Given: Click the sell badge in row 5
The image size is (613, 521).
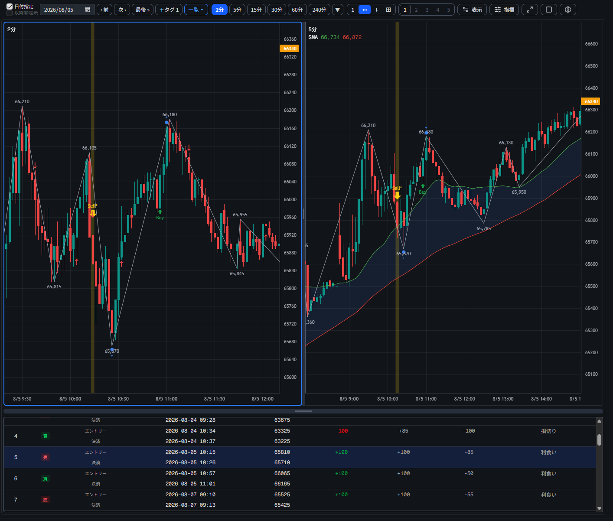Looking at the screenshot, I should (45, 457).
